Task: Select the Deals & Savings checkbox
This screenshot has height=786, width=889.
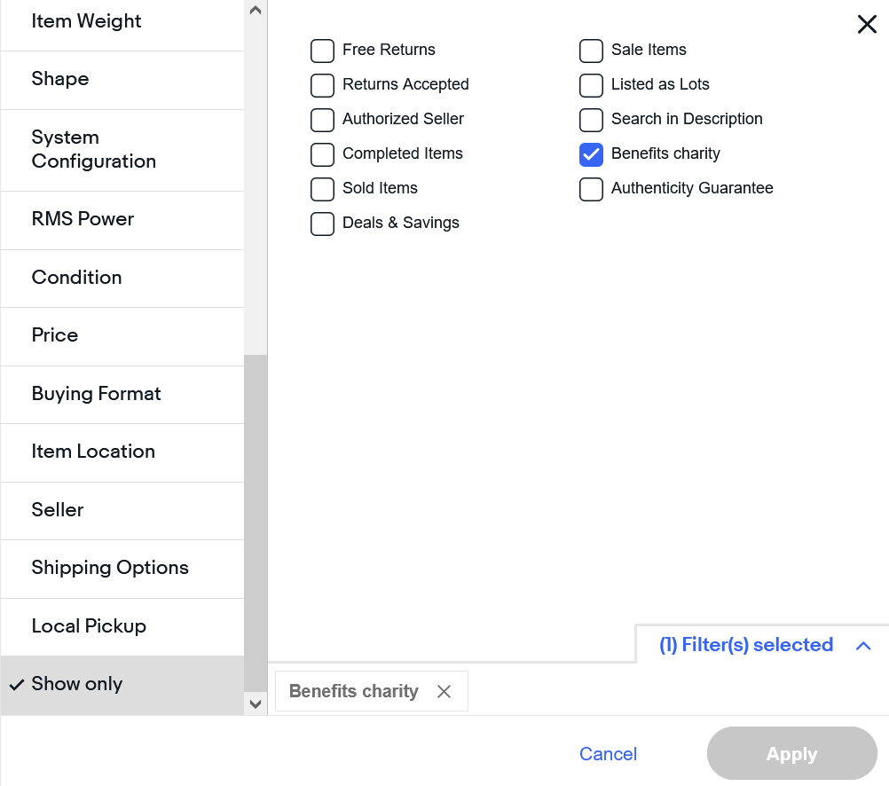Action: [322, 224]
